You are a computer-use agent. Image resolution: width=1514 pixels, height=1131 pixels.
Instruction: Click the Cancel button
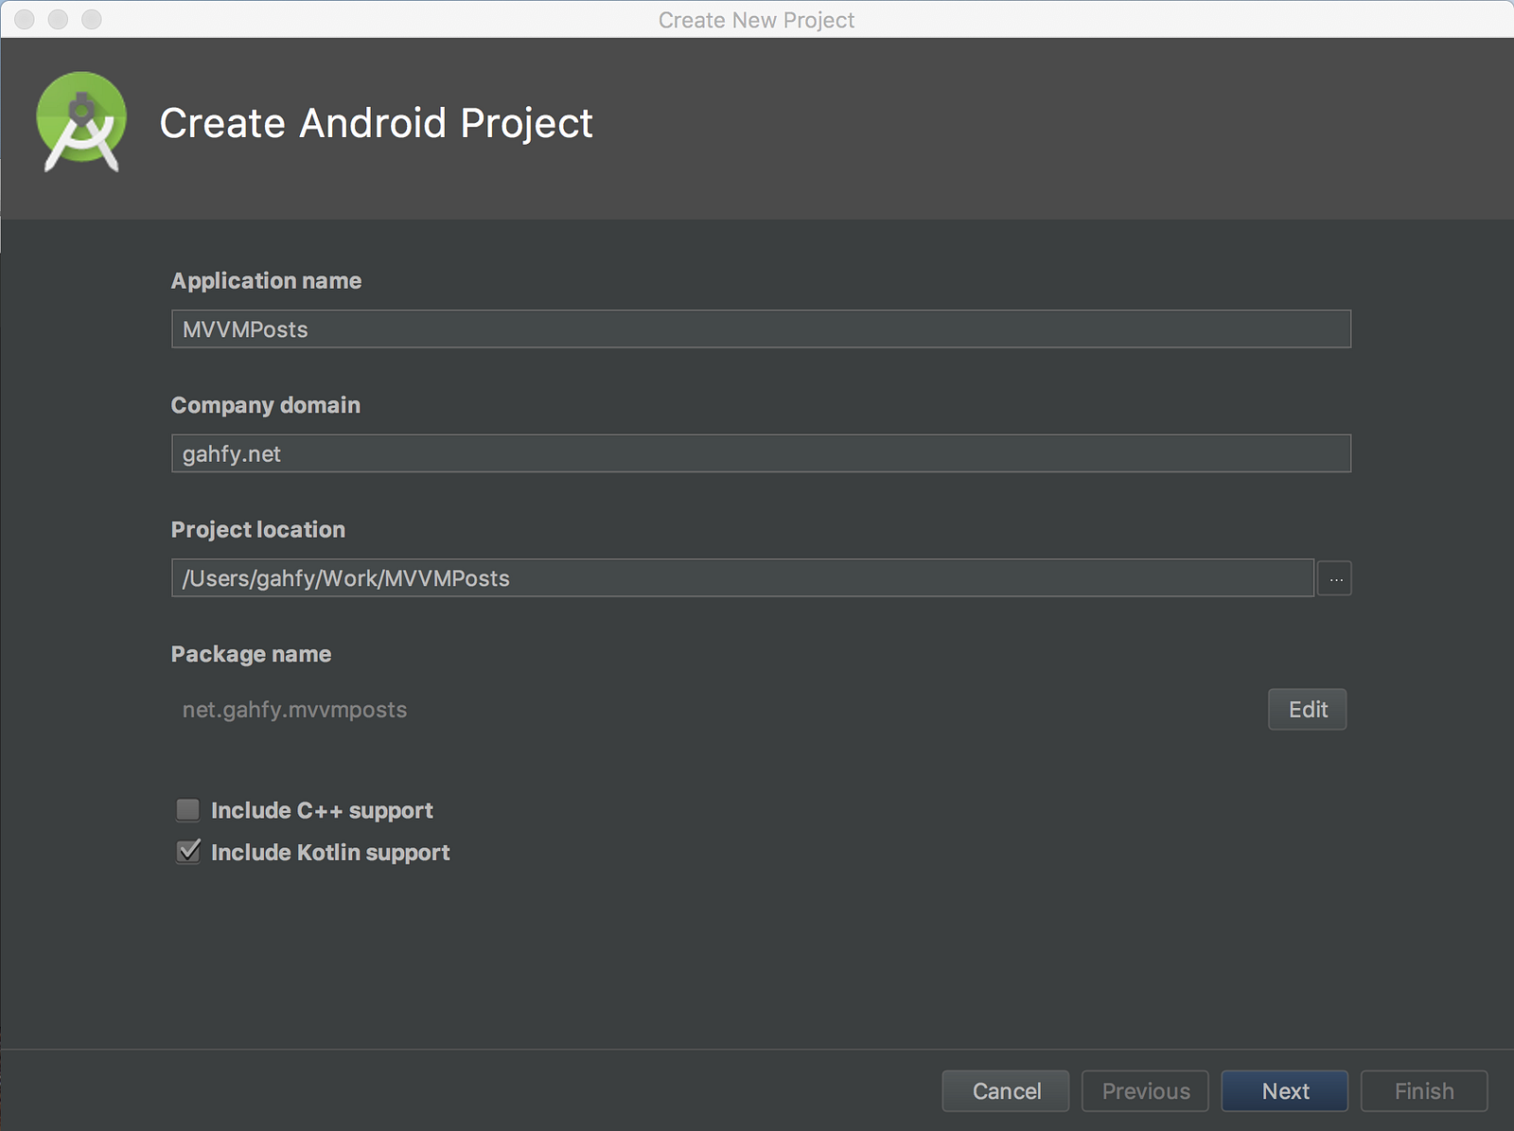click(x=1006, y=1091)
